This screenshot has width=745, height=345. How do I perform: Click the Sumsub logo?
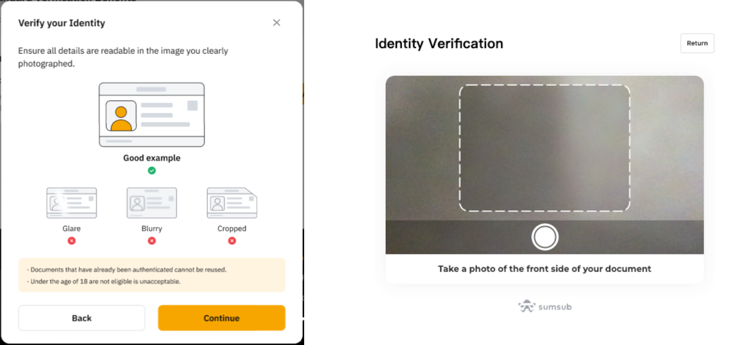pyautogui.click(x=545, y=306)
